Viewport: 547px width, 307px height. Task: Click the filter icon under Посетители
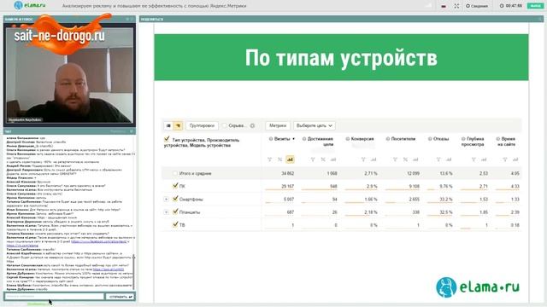395,159
